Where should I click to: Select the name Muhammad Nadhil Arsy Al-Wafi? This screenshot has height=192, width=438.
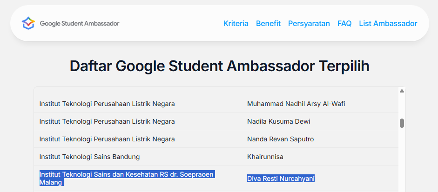click(x=296, y=104)
